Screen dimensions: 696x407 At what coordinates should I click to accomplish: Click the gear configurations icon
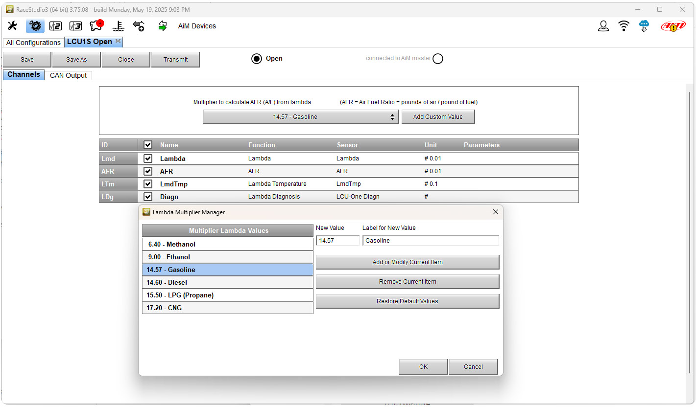coord(35,26)
